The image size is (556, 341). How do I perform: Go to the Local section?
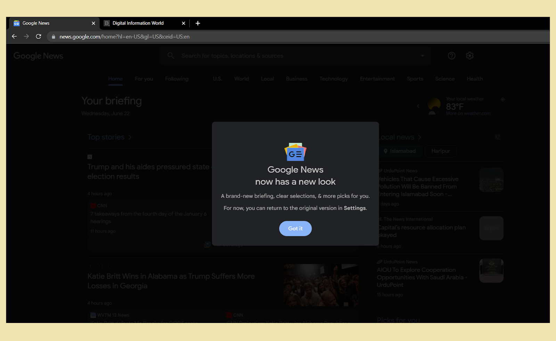point(267,79)
